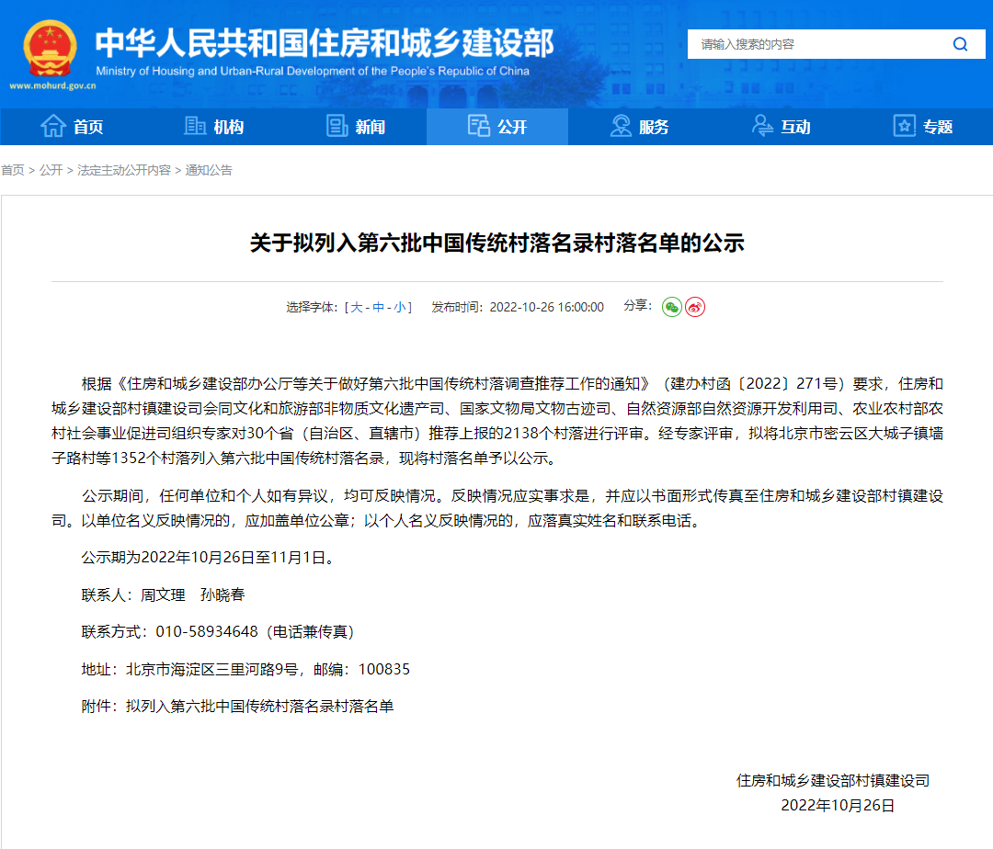The image size is (993, 849).
Task: Set font size to 中
Action: (x=378, y=308)
